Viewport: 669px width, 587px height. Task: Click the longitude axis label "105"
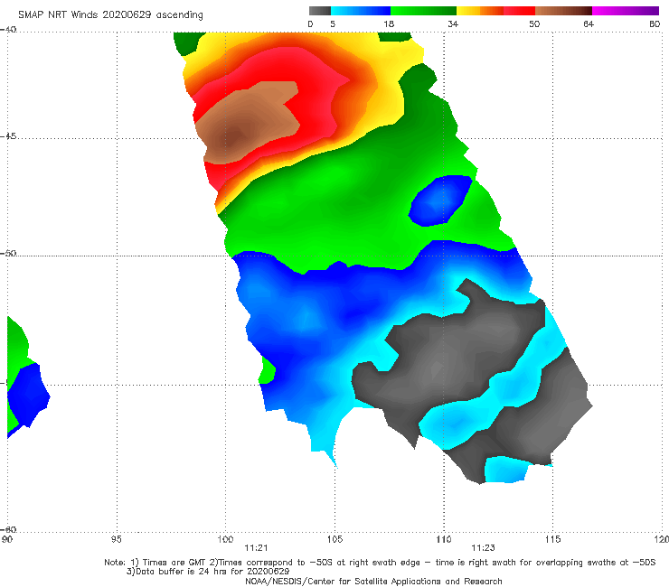[334, 540]
